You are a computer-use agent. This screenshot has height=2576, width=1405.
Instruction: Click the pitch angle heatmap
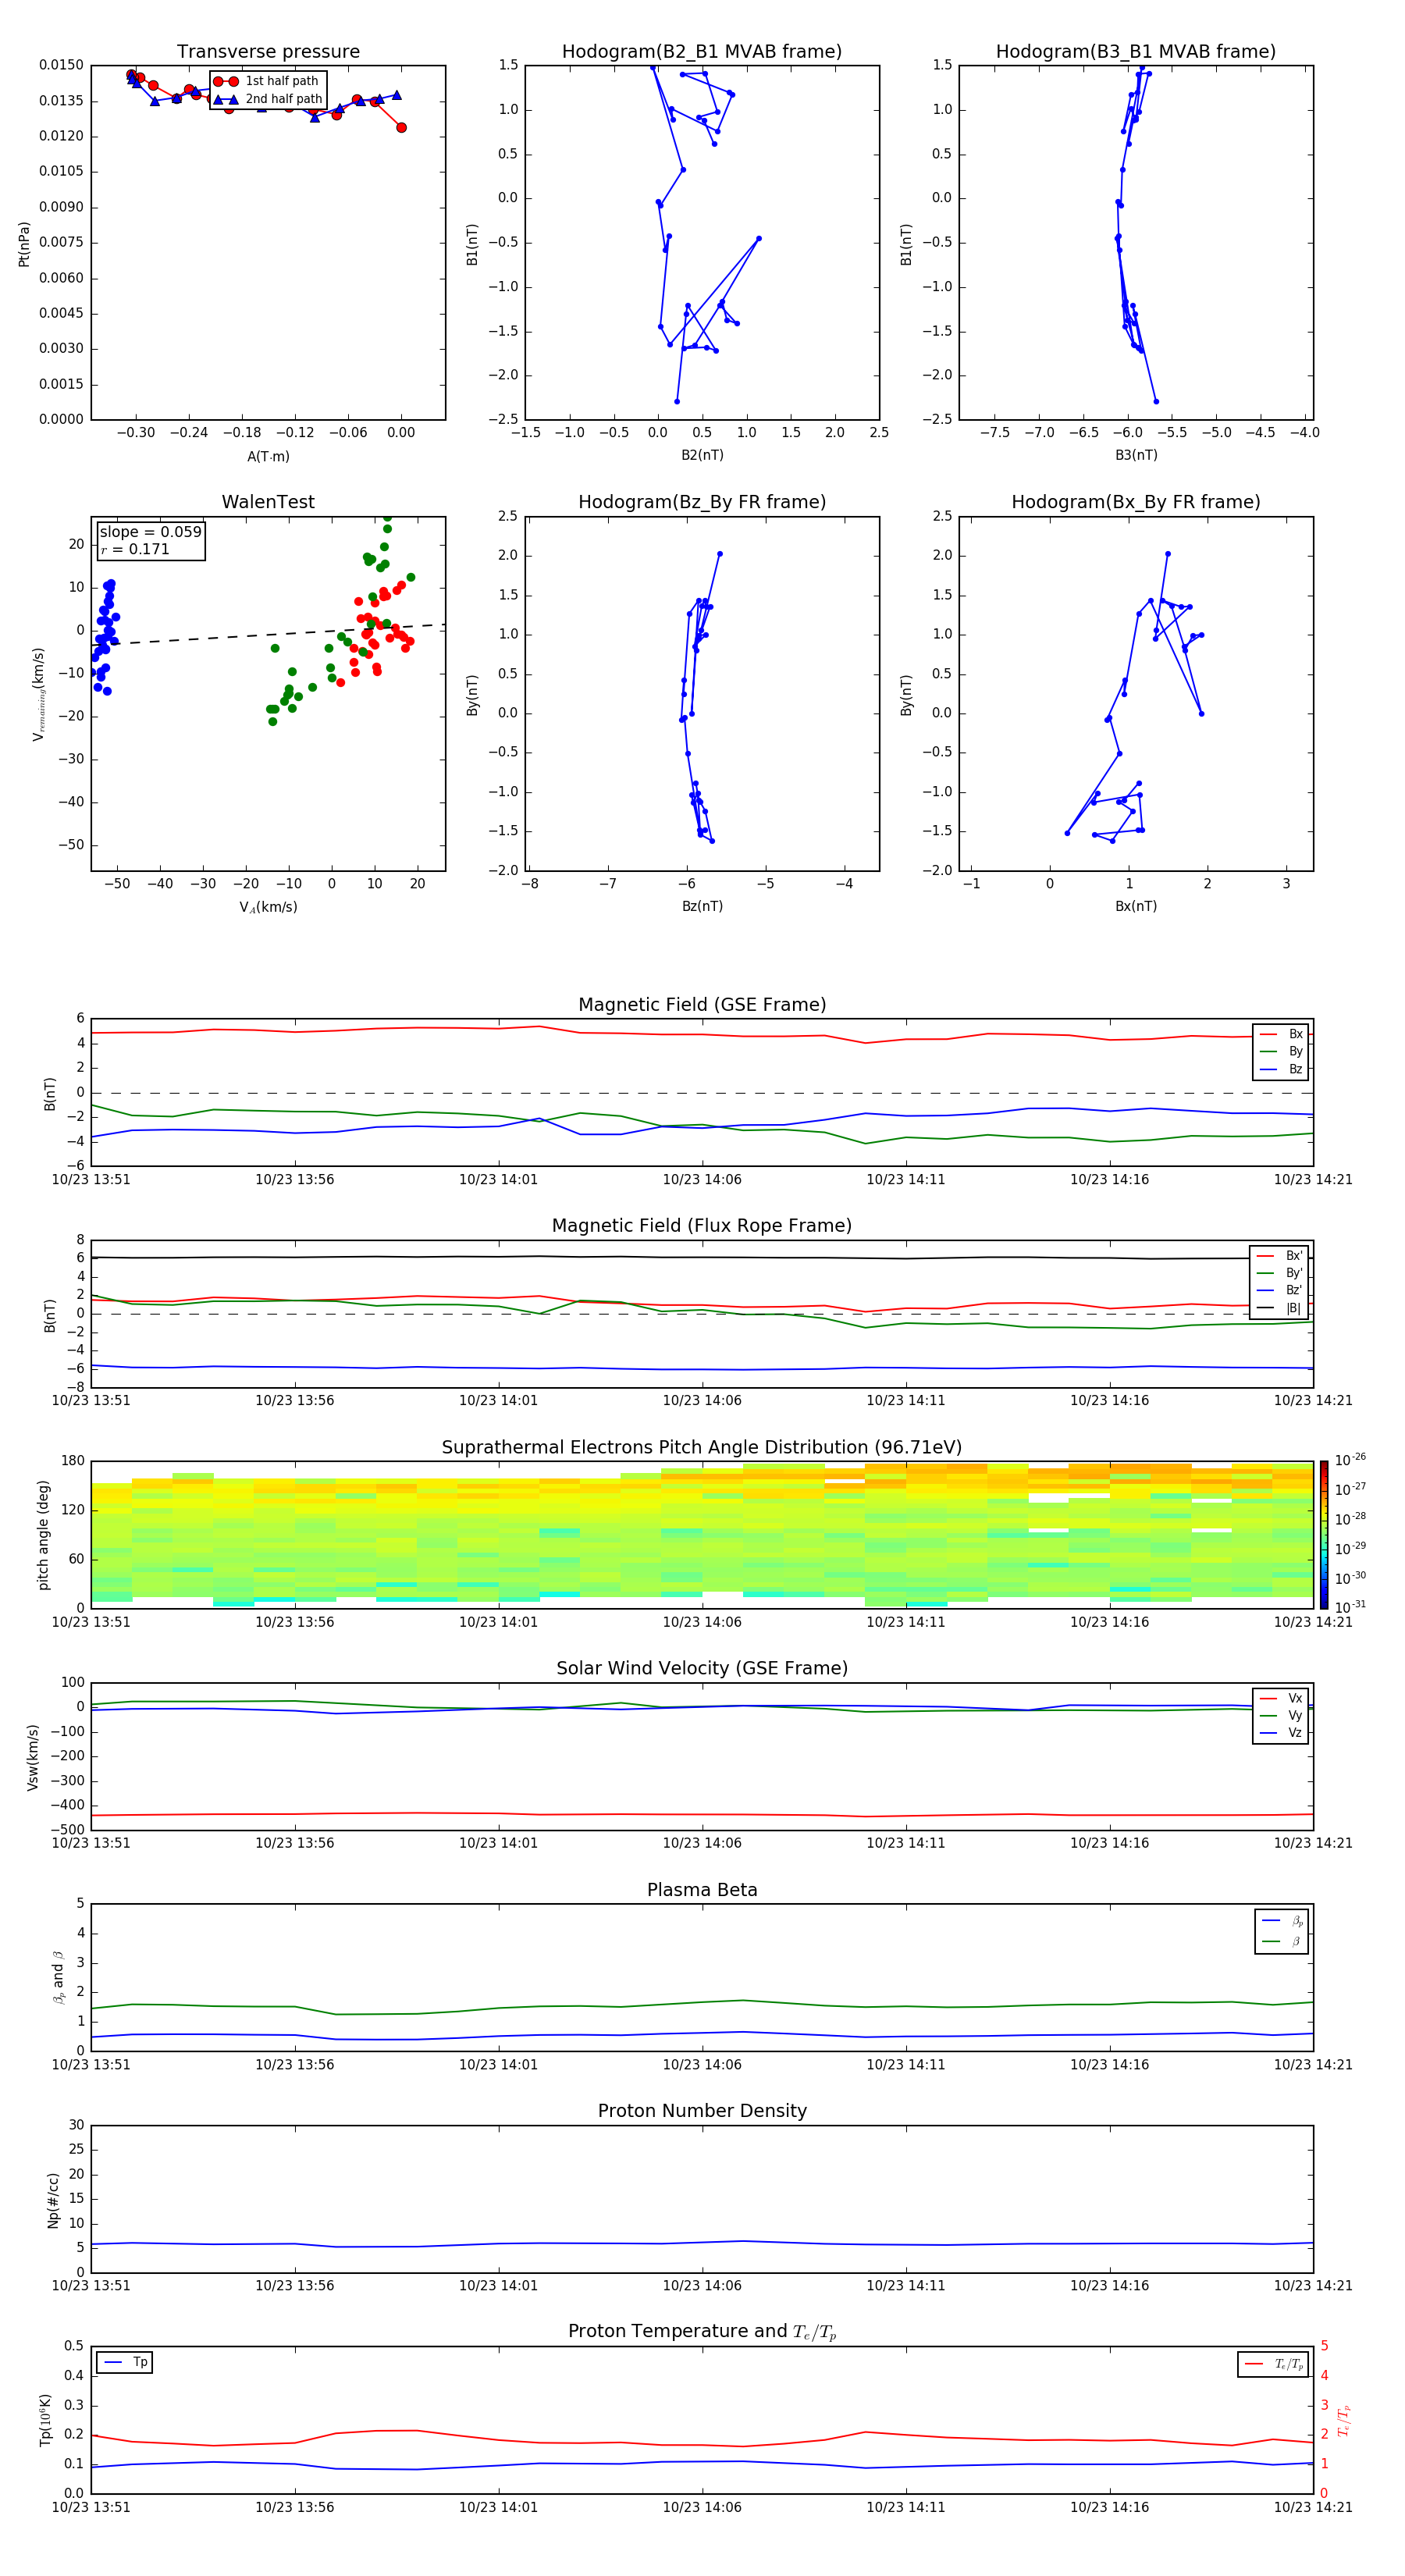click(x=702, y=1535)
